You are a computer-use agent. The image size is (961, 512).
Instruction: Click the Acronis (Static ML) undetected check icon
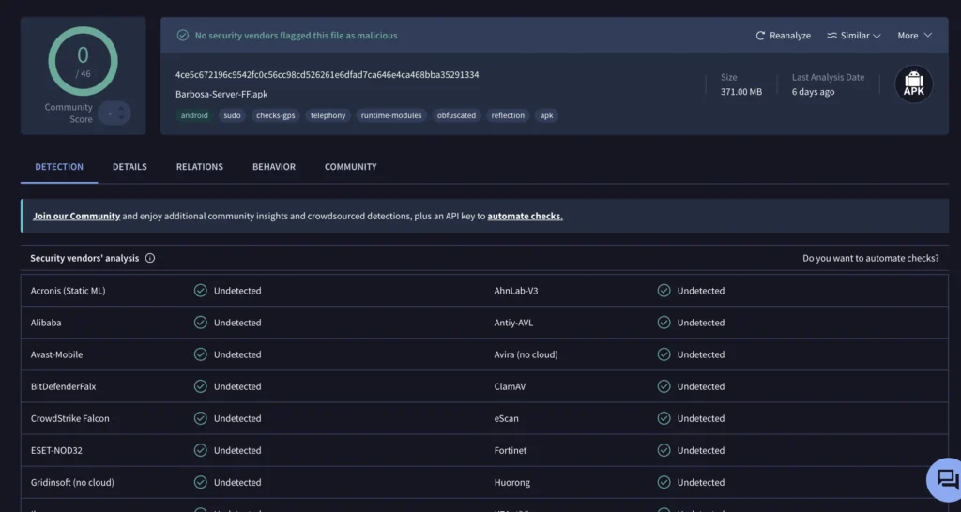[201, 291]
